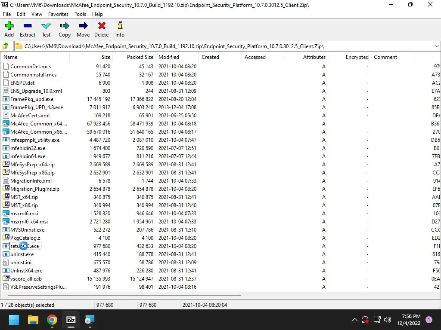Select file McAfee_Common_x86
Viewport: 441px width, 330px height.
point(39,131)
